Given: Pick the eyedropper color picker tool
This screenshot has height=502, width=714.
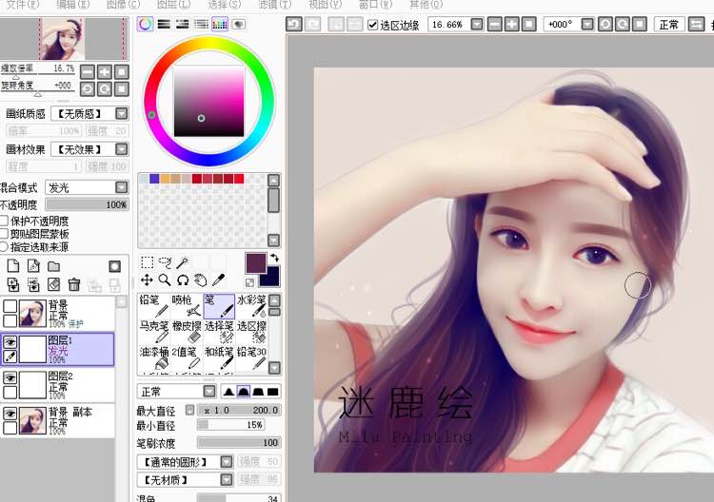Looking at the screenshot, I should tap(218, 280).
